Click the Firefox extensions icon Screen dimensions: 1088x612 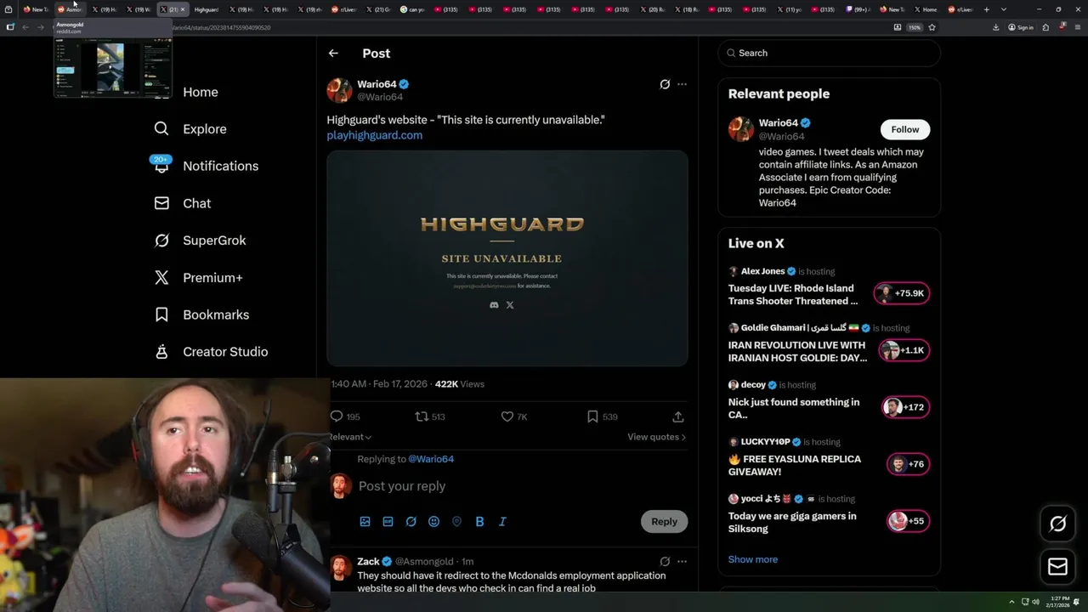click(x=1045, y=27)
